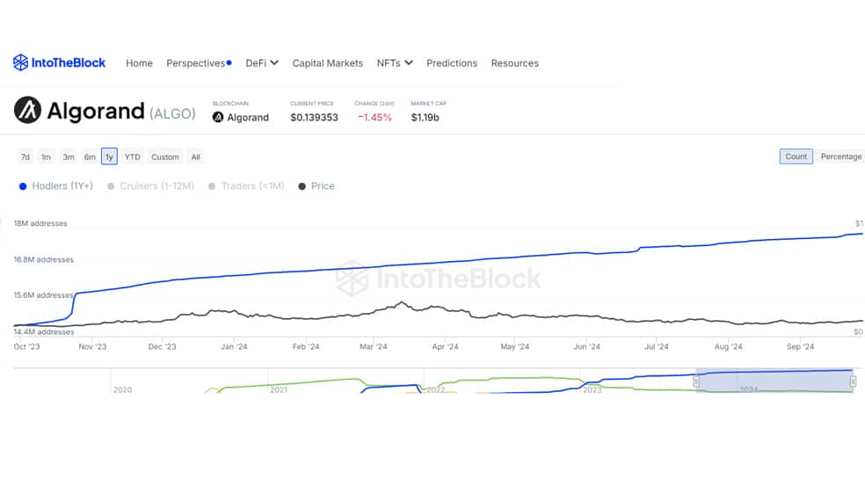Expand the NFTs dropdown menu
The height and width of the screenshot is (486, 865).
pos(395,63)
